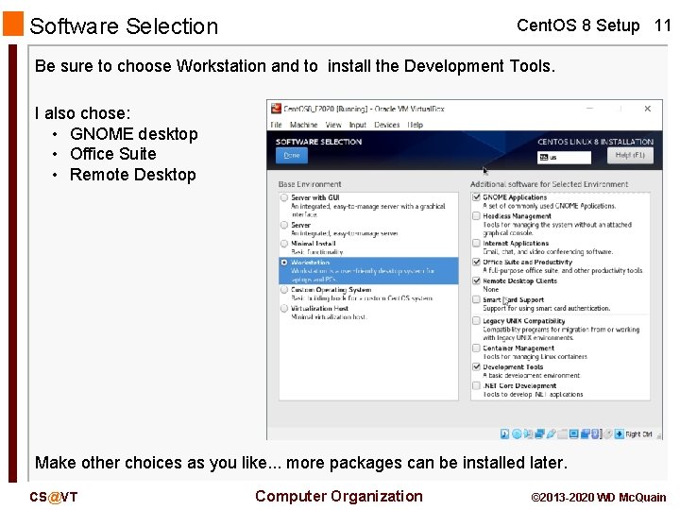Enable the .NET Core Development checkbox
The width and height of the screenshot is (680, 510).
point(476,385)
